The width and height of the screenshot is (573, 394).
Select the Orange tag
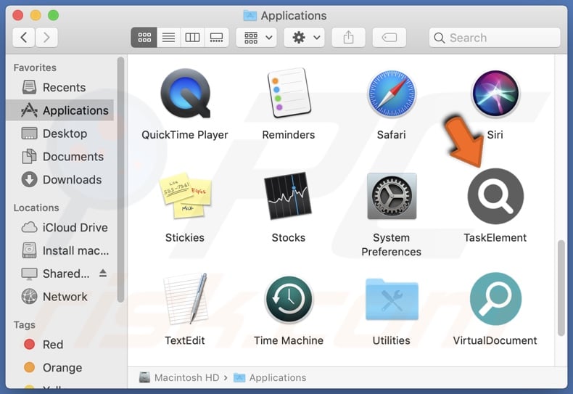coord(61,367)
